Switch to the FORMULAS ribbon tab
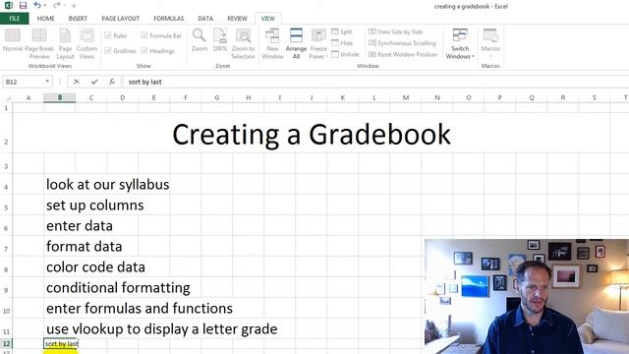Image resolution: width=629 pixels, height=354 pixels. pyautogui.click(x=168, y=19)
